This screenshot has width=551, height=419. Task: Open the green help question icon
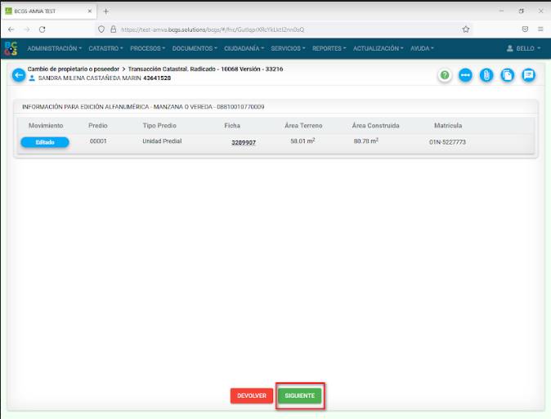(445, 75)
